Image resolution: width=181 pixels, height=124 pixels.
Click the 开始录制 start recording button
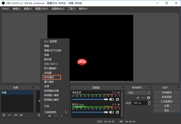[x=166, y=97]
